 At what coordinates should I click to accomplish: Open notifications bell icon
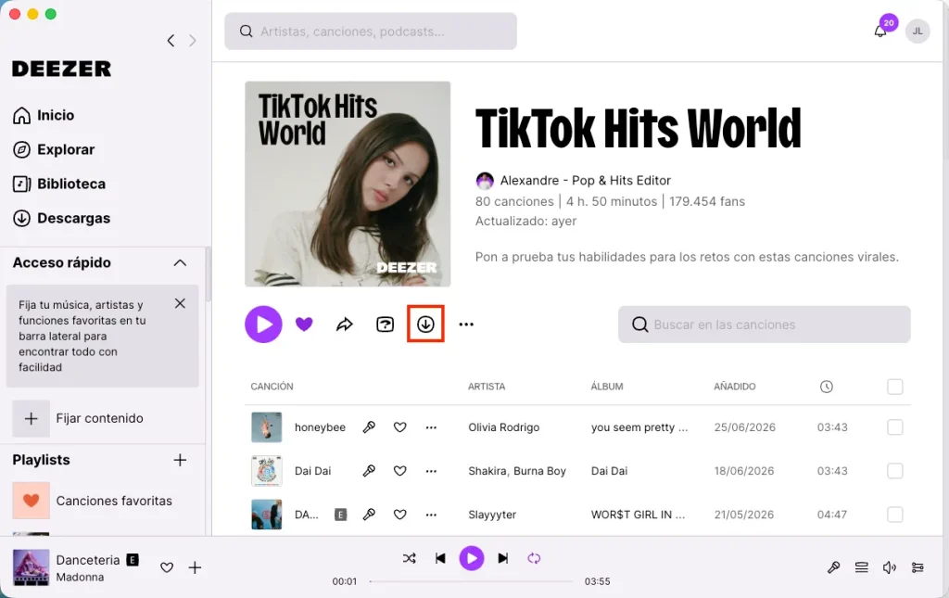(x=880, y=32)
